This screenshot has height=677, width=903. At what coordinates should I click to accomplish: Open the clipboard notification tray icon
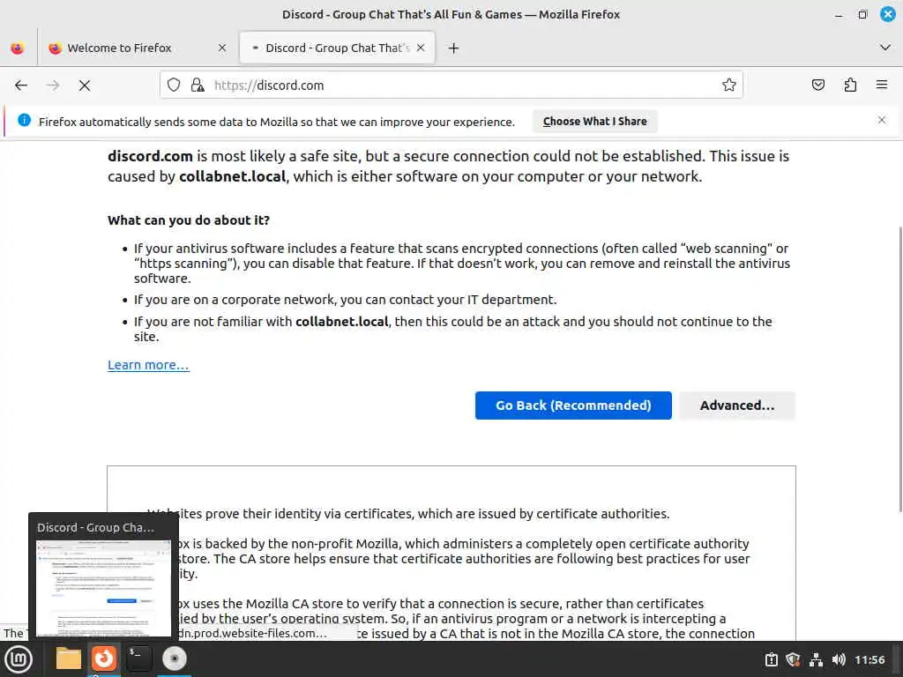click(771, 659)
